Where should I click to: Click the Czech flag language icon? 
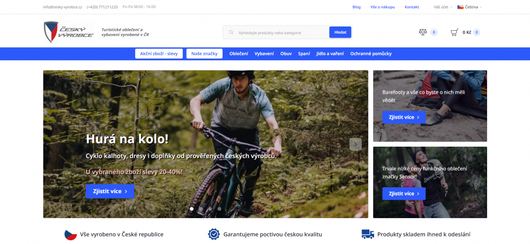tap(461, 7)
